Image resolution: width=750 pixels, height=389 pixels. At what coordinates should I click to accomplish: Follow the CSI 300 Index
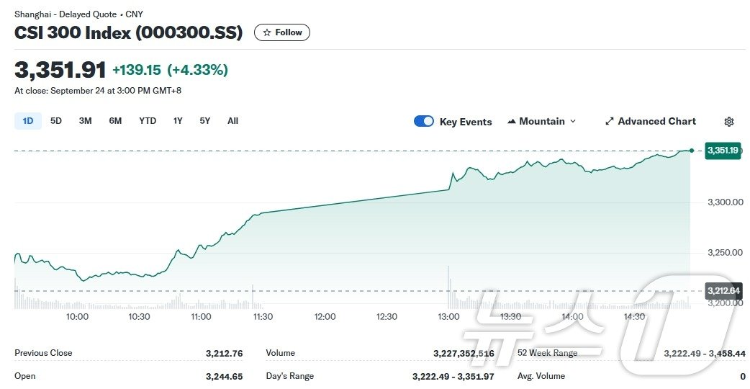pos(282,32)
